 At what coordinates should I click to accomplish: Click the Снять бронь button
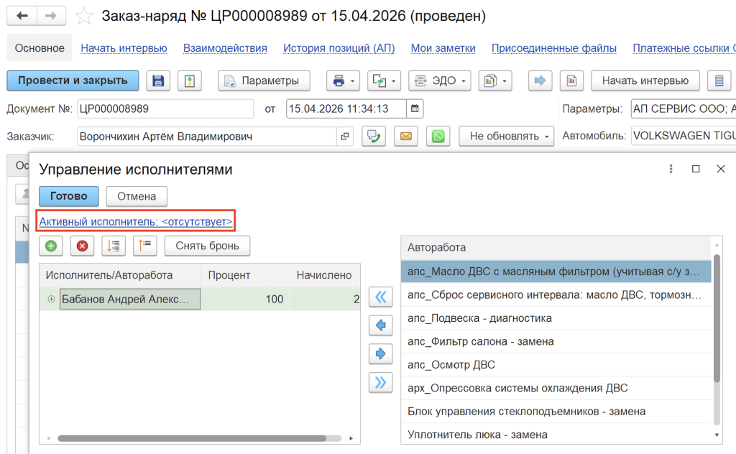tap(207, 246)
